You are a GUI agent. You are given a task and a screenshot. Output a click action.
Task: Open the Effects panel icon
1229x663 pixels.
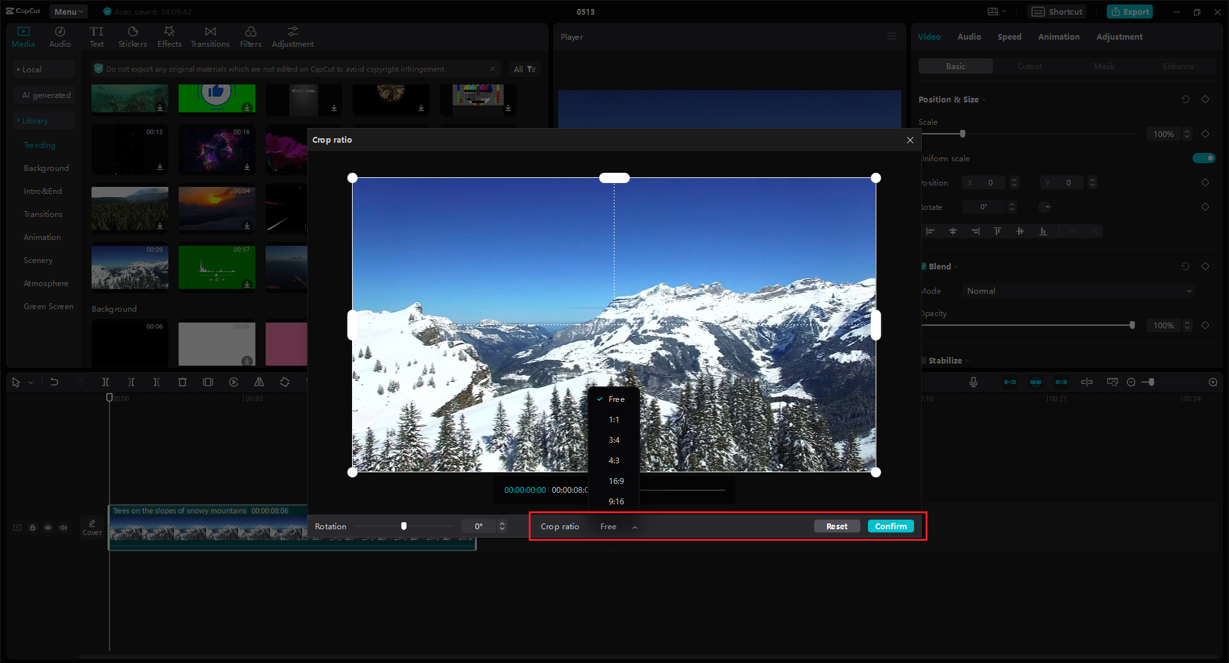click(x=169, y=36)
